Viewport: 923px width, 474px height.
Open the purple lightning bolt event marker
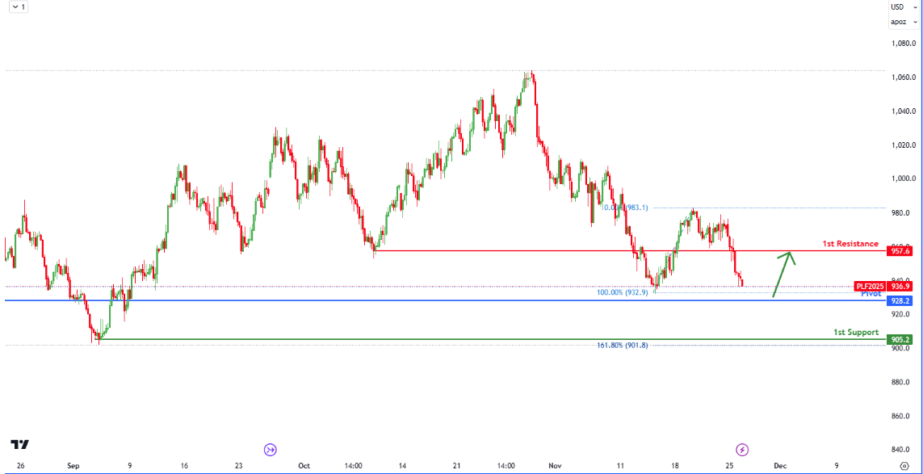[x=743, y=450]
